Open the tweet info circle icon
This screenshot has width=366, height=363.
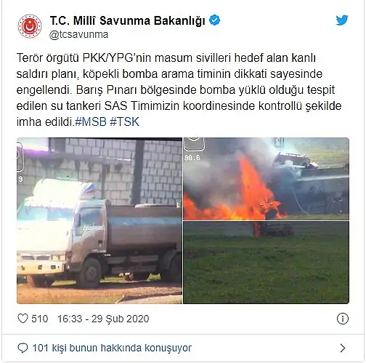(343, 319)
